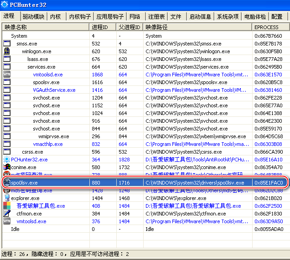This screenshot has height=260, width=290.
Task: Open the 内核 tab
Action: pyautogui.click(x=56, y=17)
